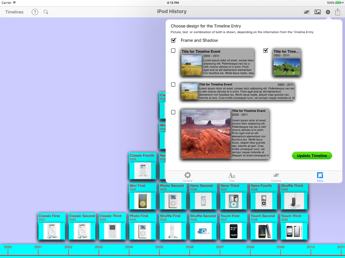Check the large picture design checkbox
Screen dimensions: 345x258
173,112
